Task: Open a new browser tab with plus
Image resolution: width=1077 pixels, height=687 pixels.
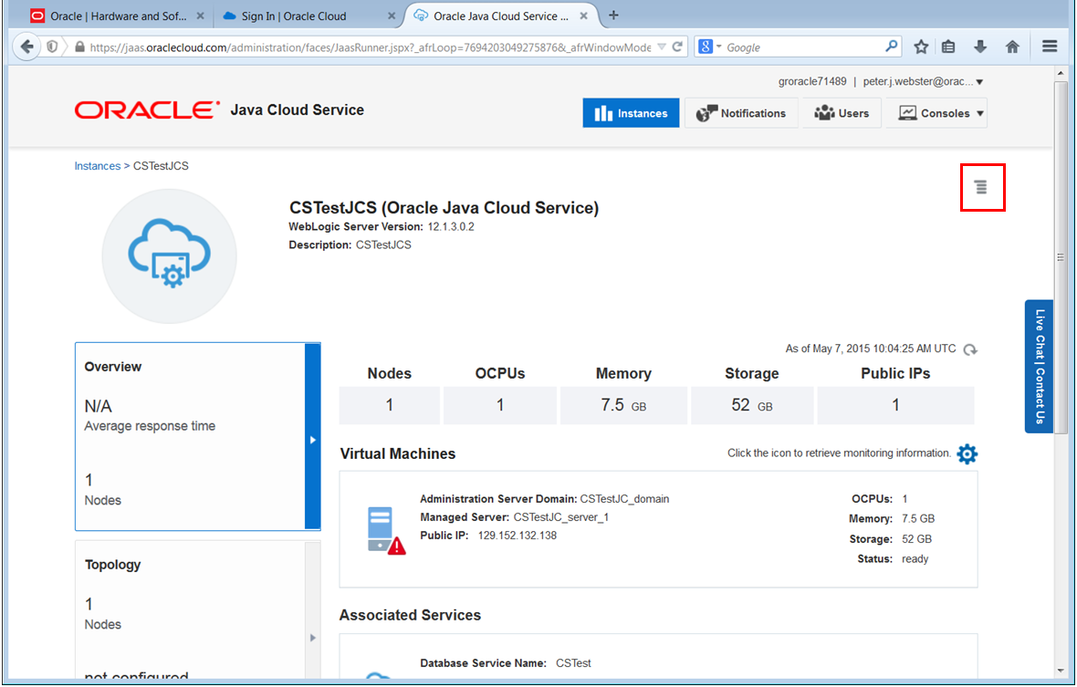Action: point(614,16)
